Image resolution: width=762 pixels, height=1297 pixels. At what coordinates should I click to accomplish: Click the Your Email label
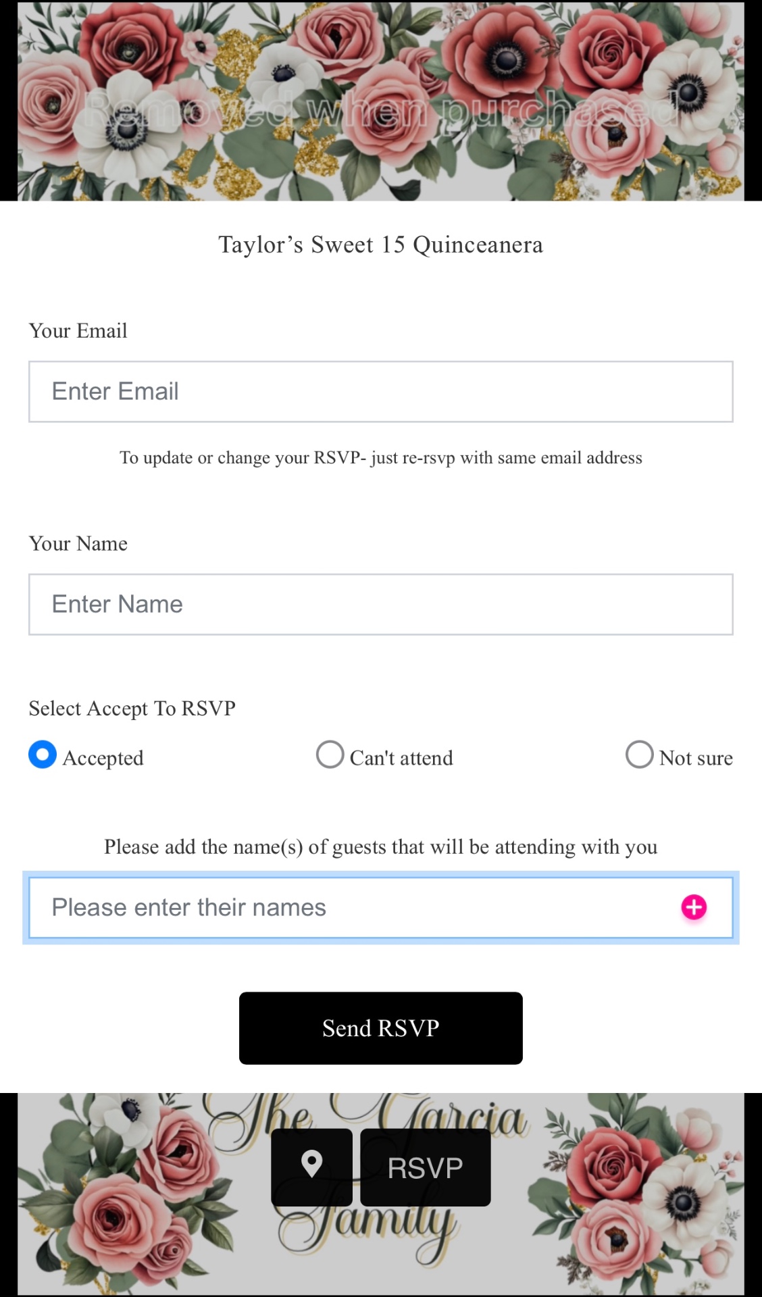point(78,331)
